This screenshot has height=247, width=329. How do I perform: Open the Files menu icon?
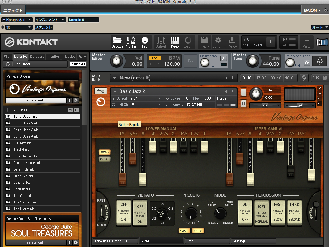[204, 42]
